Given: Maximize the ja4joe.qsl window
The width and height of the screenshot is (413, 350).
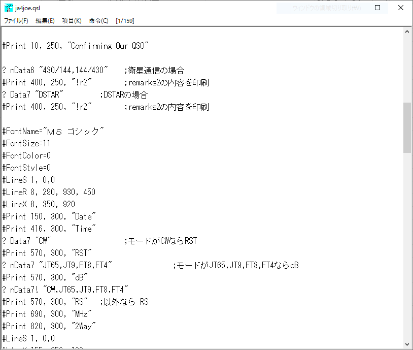Looking at the screenshot, I should (377, 8).
